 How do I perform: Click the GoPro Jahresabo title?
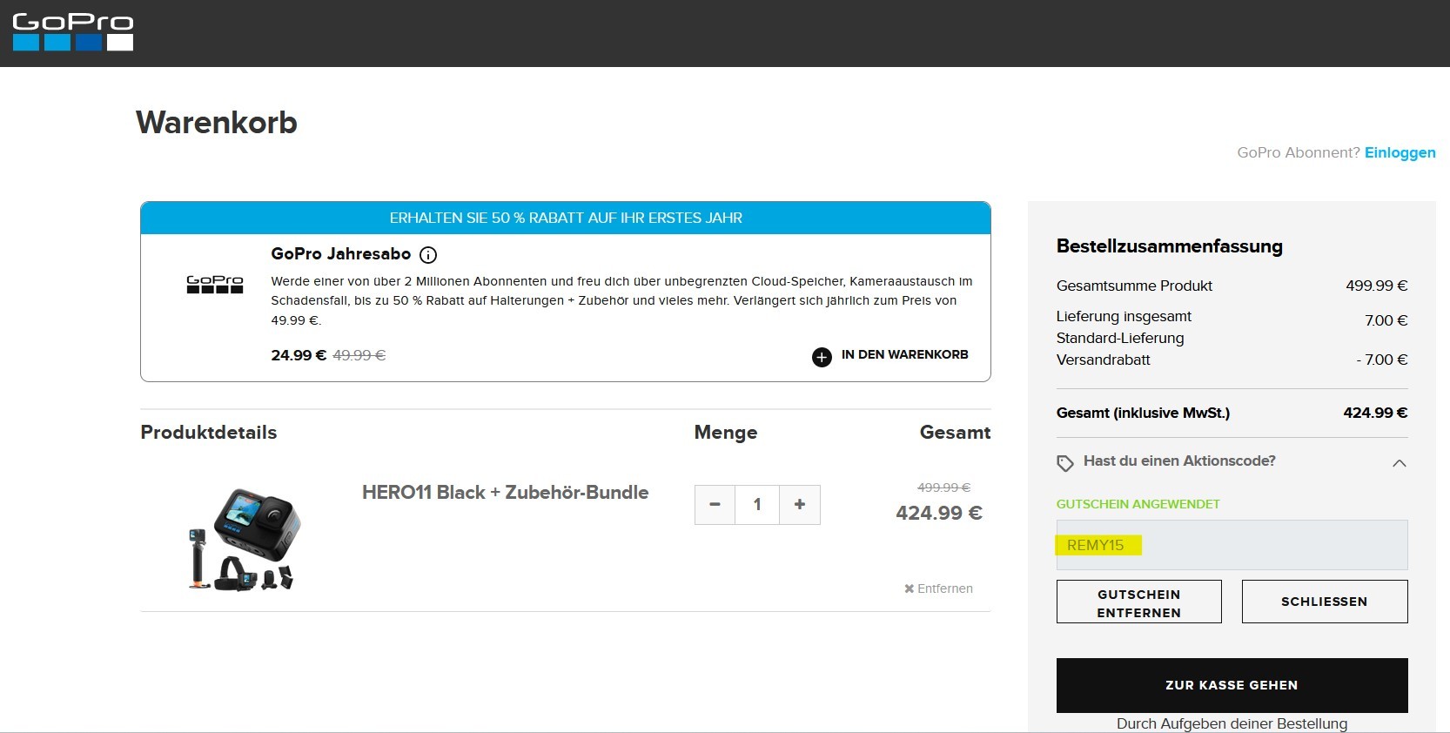tap(340, 254)
